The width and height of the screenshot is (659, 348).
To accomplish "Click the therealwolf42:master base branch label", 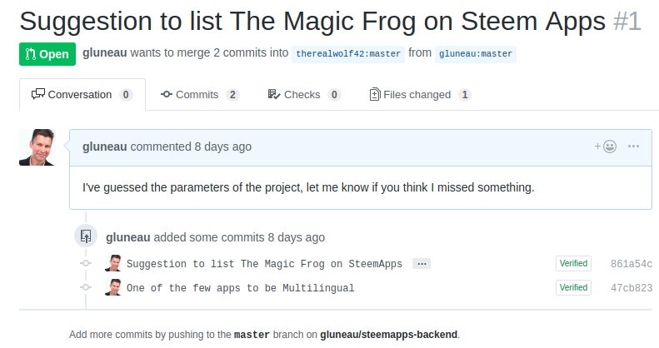I will pos(347,54).
